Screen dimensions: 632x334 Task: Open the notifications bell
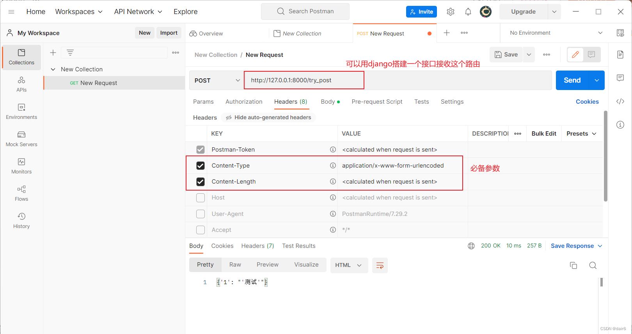(x=468, y=12)
